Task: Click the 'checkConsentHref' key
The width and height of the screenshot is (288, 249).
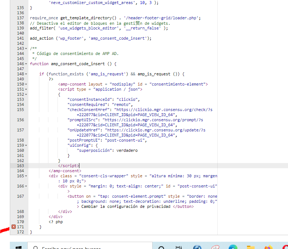Action: coord(88,110)
